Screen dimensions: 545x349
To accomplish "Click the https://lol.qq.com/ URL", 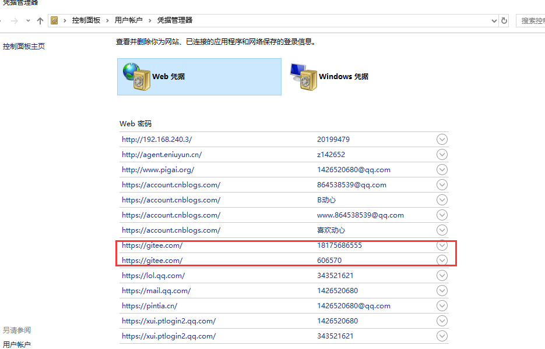I will 153,276.
